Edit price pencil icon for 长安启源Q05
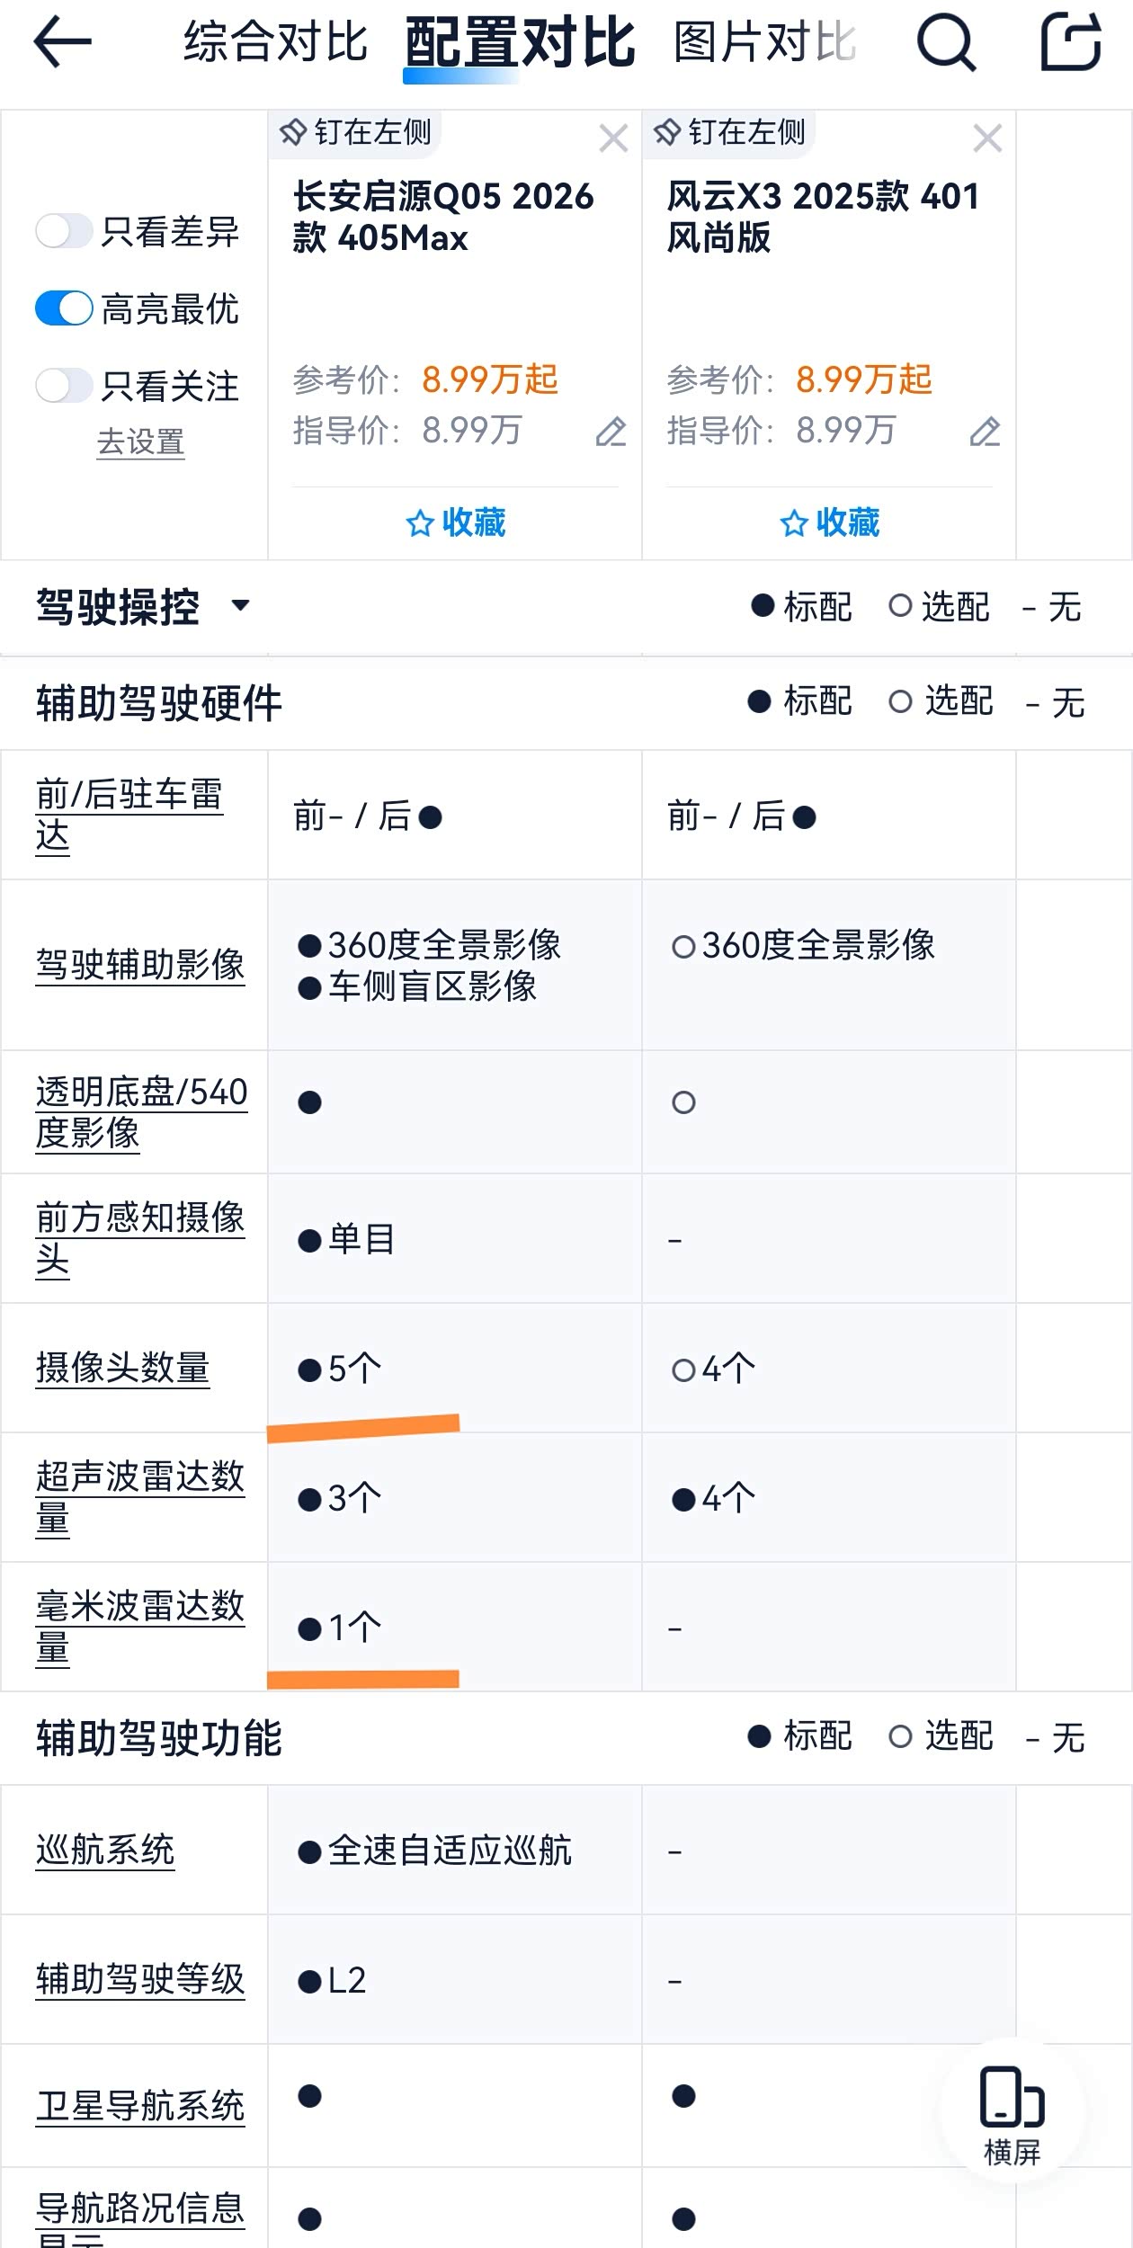This screenshot has width=1133, height=2248. [611, 432]
